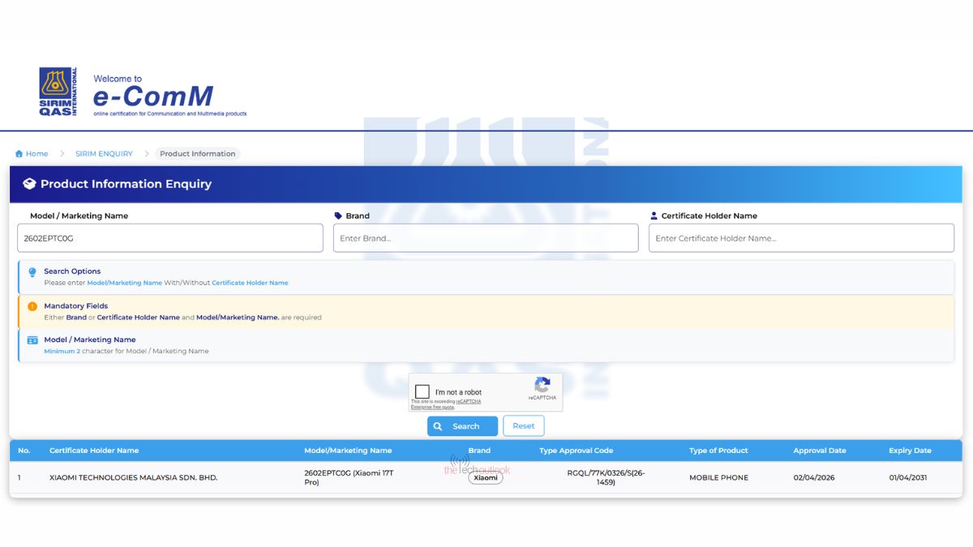The image size is (973, 547).
Task: Click the Enter Brand input field
Action: pos(486,238)
